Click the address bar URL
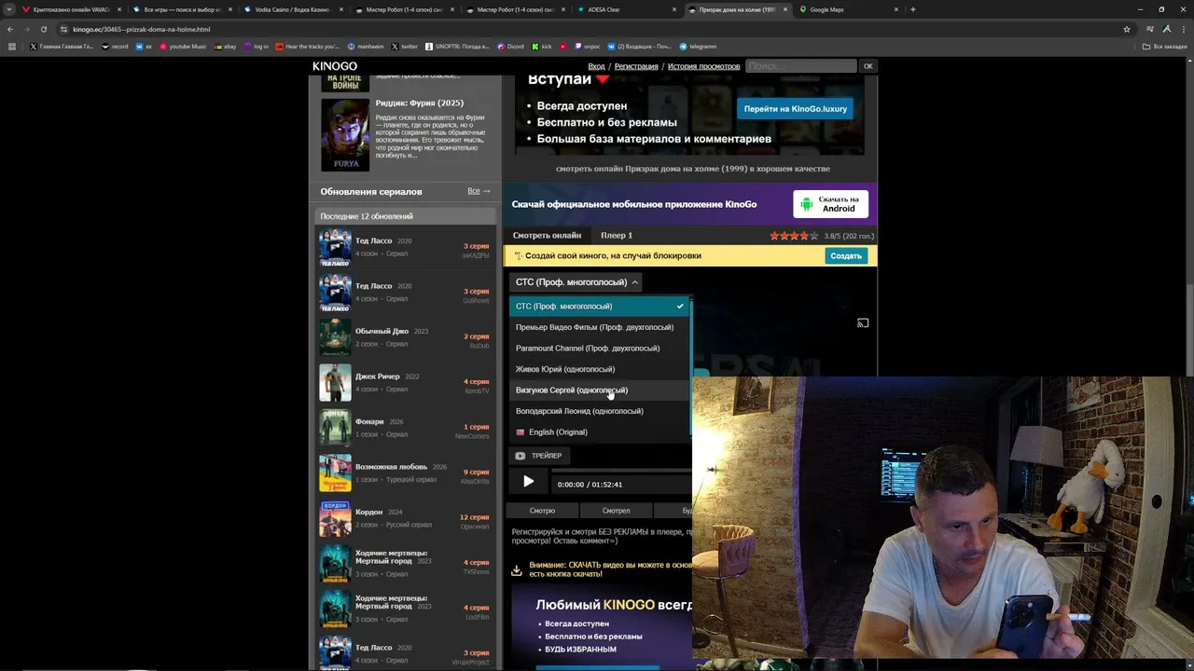Viewport: 1194px width, 671px height. 142,29
